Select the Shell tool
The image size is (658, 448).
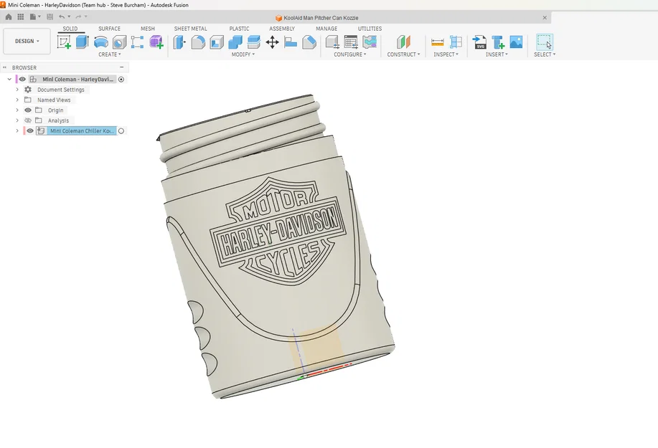pyautogui.click(x=217, y=42)
